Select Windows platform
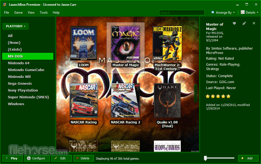 click(x=16, y=104)
